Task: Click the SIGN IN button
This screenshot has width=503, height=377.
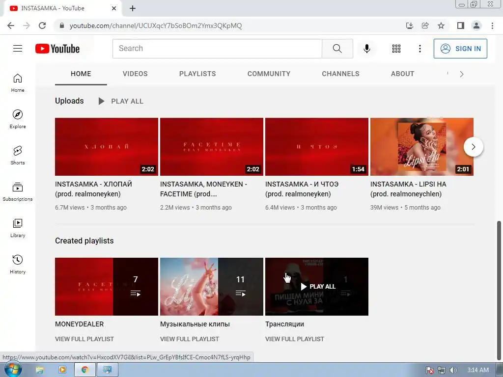Action: pyautogui.click(x=460, y=49)
